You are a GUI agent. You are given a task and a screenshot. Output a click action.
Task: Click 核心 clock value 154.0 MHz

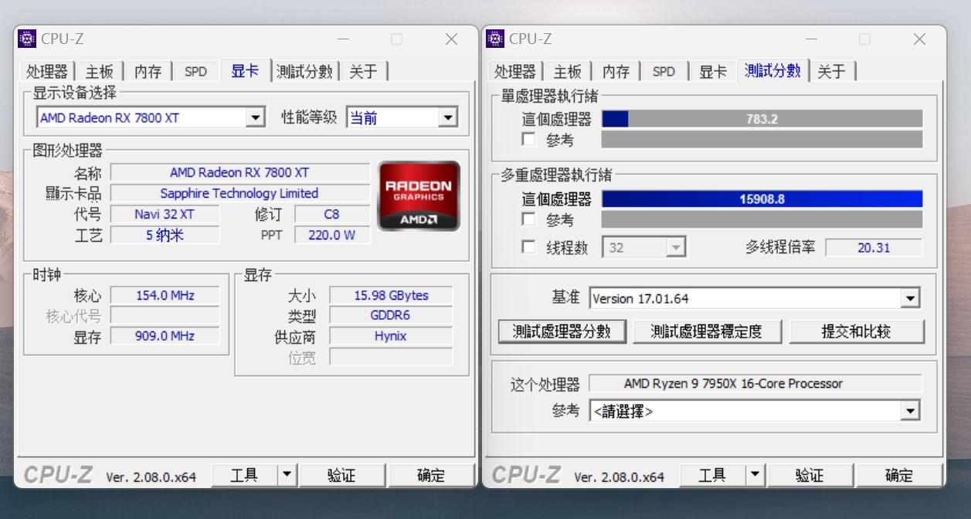165,295
